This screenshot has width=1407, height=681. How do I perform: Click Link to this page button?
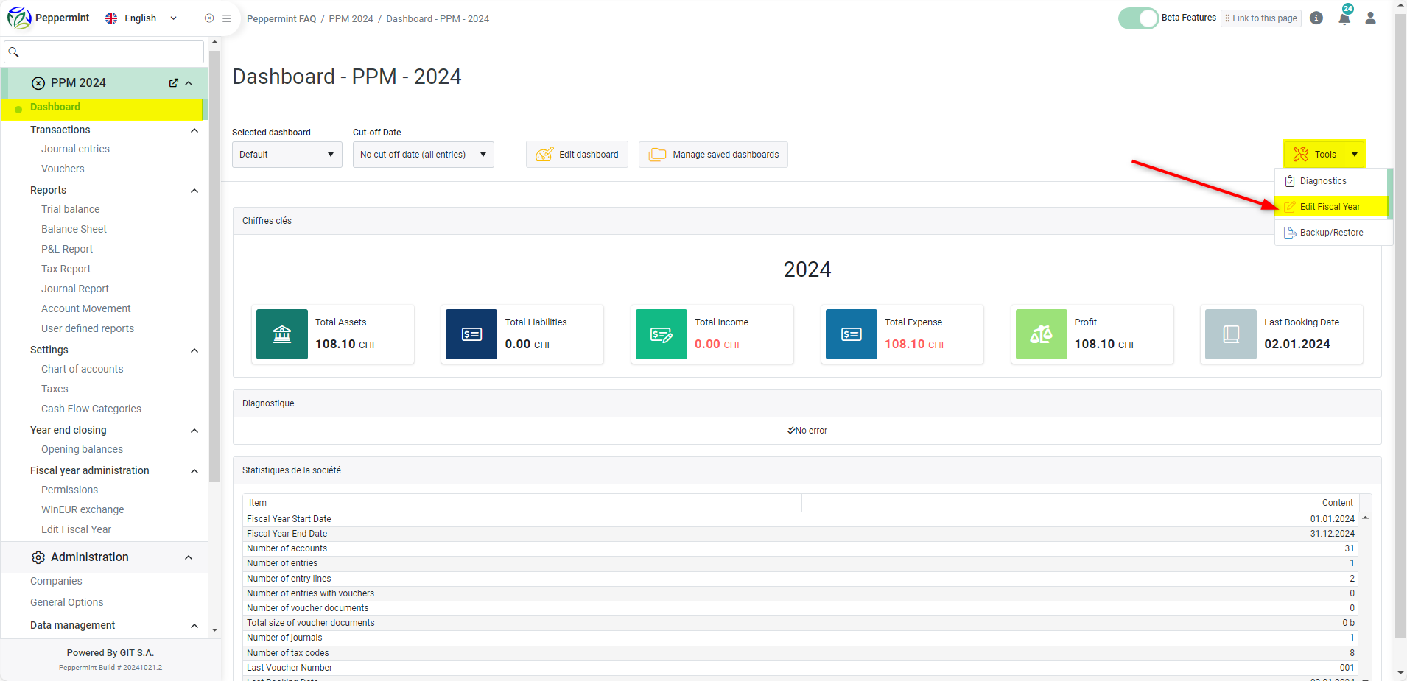[x=1261, y=18]
